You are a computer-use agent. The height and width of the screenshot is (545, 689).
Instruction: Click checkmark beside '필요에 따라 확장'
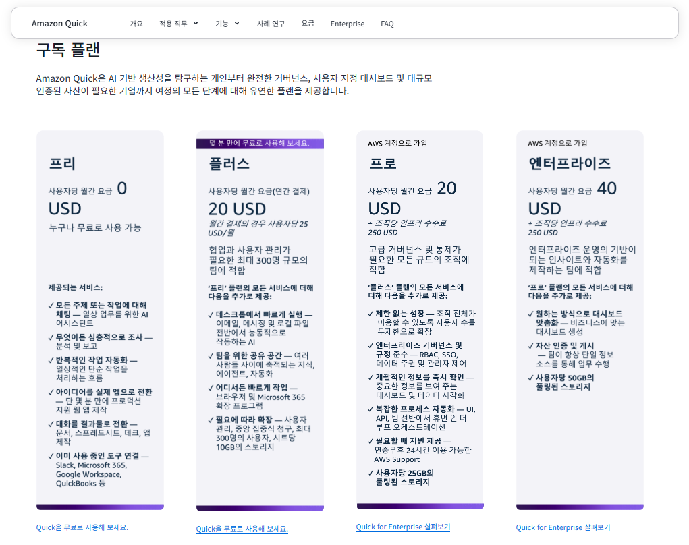[x=211, y=420]
